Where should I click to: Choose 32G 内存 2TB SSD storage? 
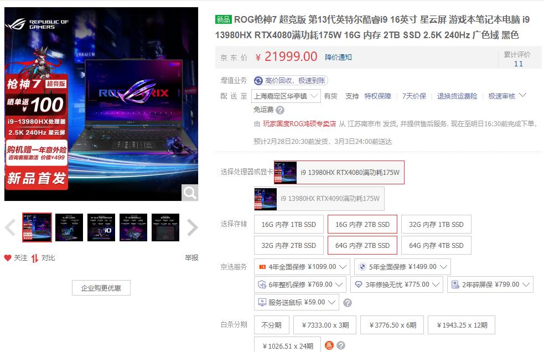(289, 245)
